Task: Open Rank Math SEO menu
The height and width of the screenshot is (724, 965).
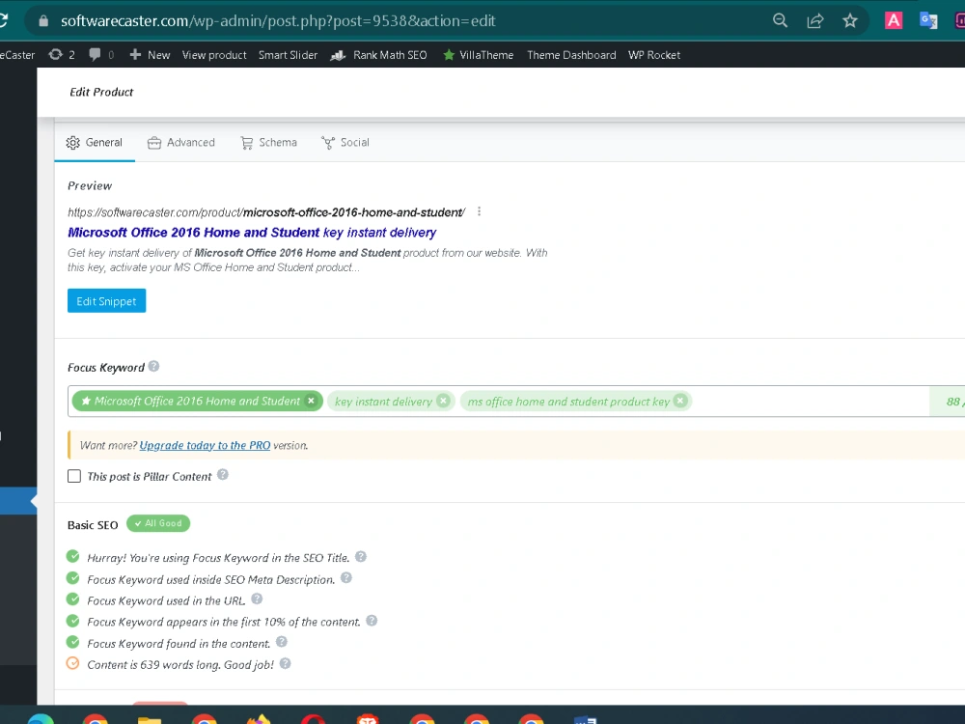Action: coord(378,55)
